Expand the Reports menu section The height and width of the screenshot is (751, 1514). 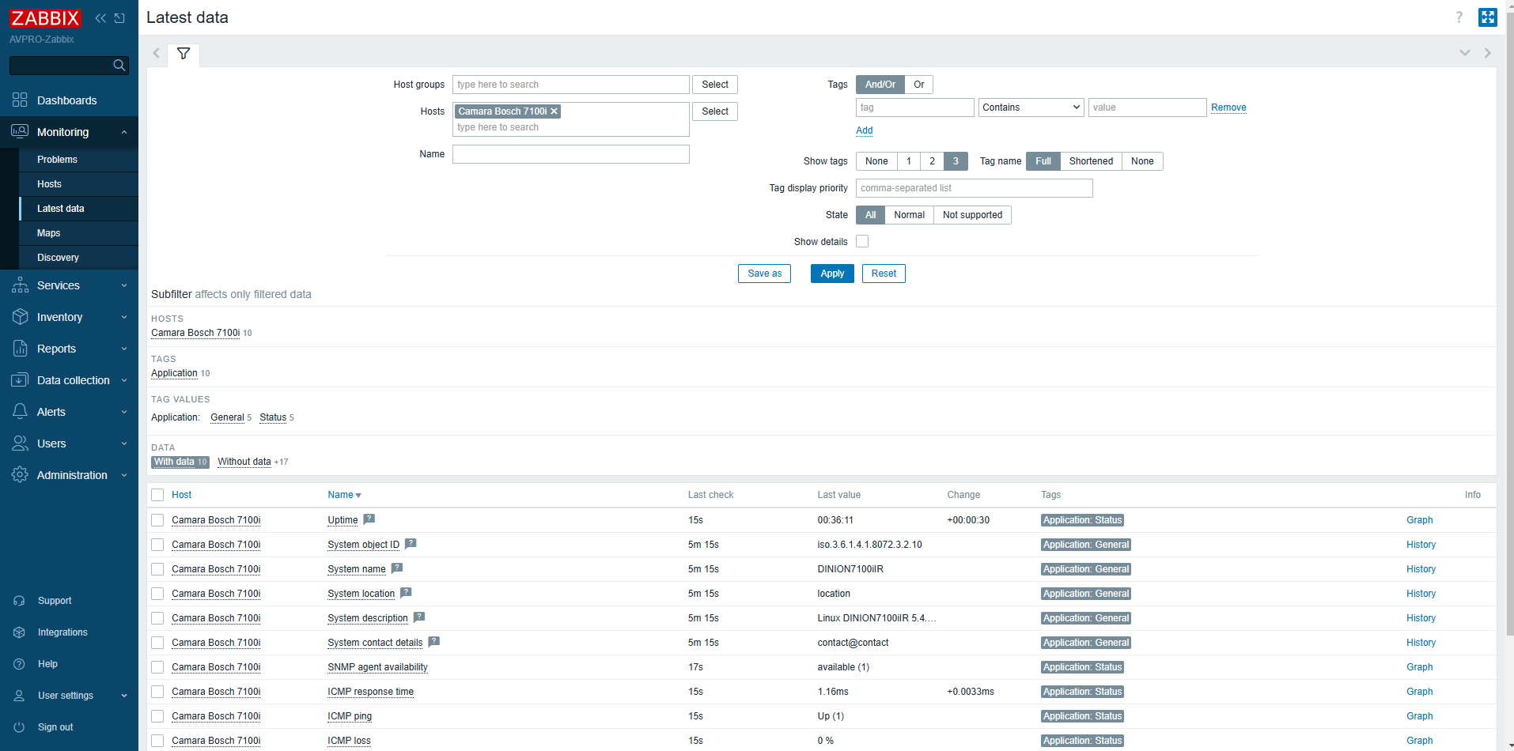[x=124, y=349]
